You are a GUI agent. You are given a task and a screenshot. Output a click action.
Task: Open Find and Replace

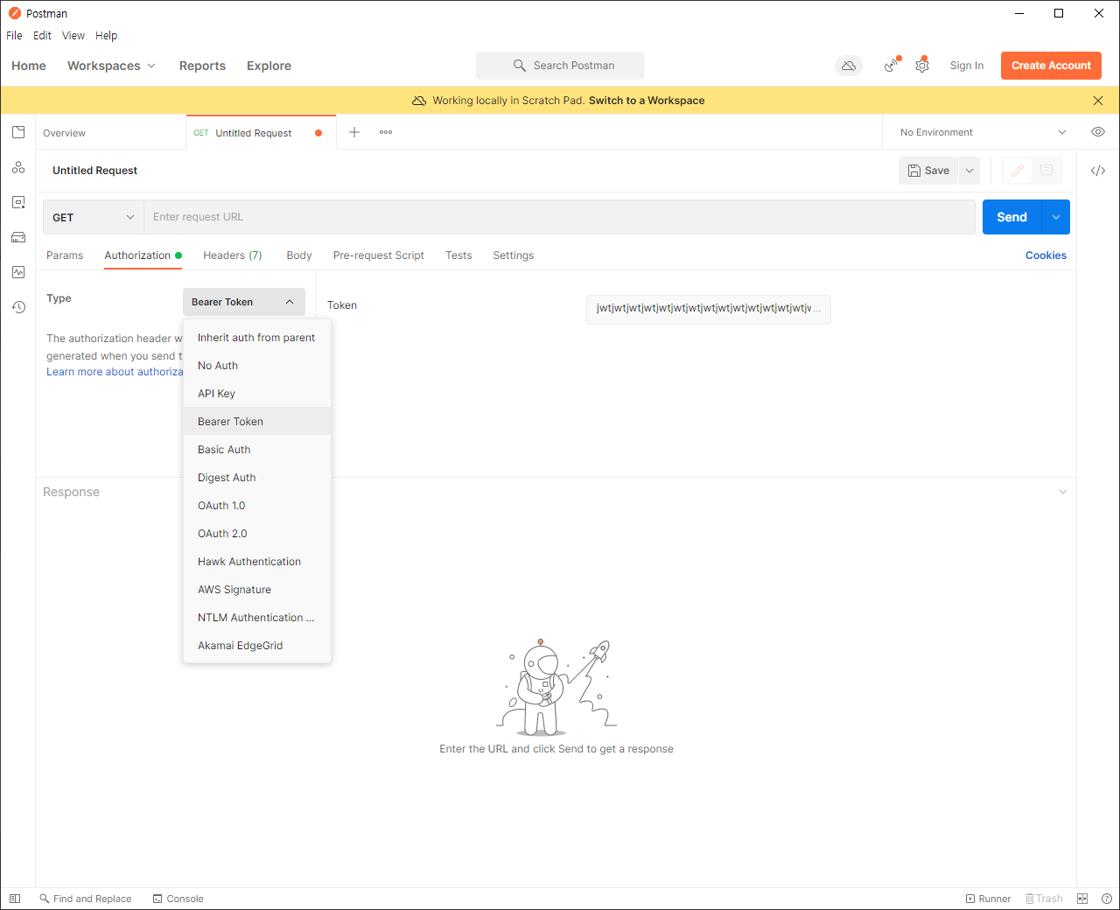pyautogui.click(x=85, y=899)
